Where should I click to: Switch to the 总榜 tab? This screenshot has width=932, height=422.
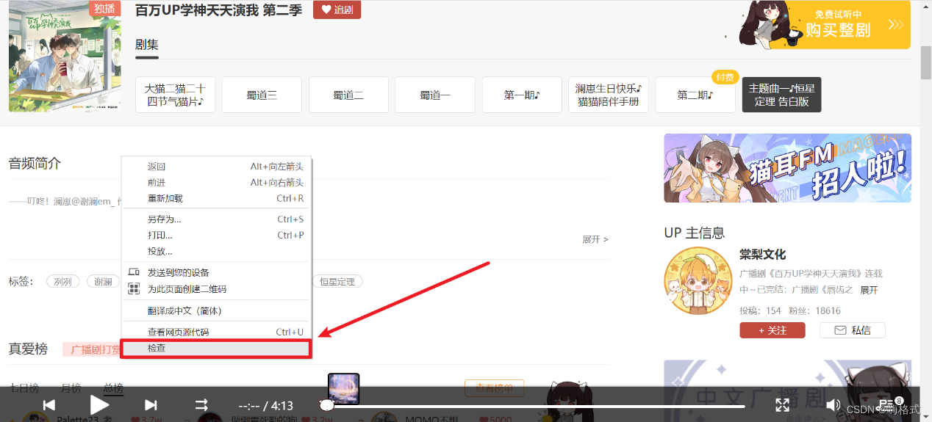click(113, 388)
